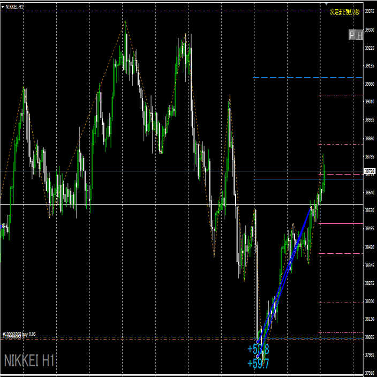Click the H button on the chart
The width and height of the screenshot is (377, 377).
pyautogui.click(x=359, y=35)
